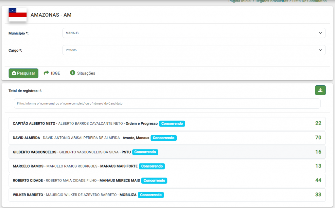Click the Amazonas state flag image
This screenshot has height=208, width=335.
pyautogui.click(x=17, y=15)
